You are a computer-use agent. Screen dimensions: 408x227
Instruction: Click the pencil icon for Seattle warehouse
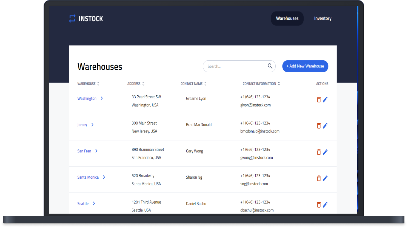[x=325, y=205]
